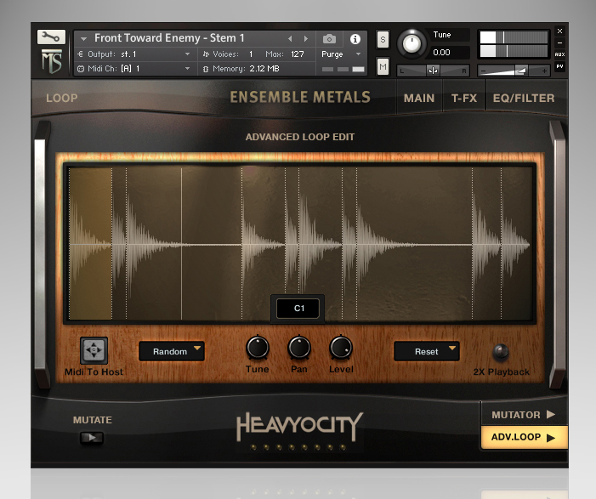Viewport: 596px width, 499px height.
Task: Show instrument info with the i icon
Action: pyautogui.click(x=355, y=39)
